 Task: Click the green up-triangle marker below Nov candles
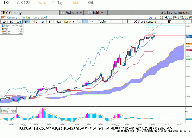(19, 103)
